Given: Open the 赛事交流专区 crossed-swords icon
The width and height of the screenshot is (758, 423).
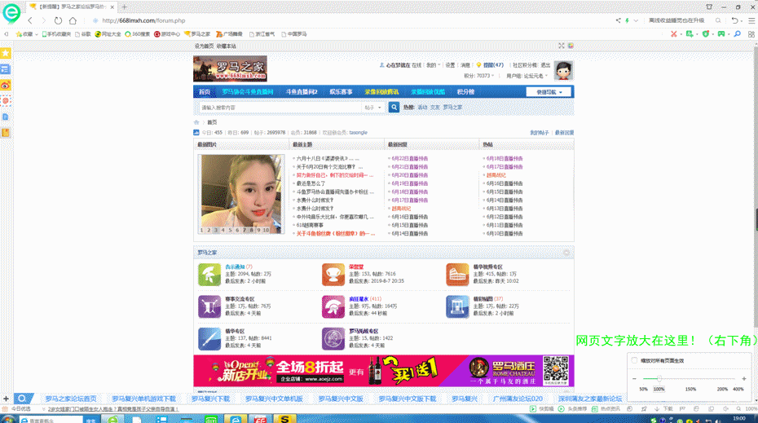Looking at the screenshot, I should pos(209,306).
